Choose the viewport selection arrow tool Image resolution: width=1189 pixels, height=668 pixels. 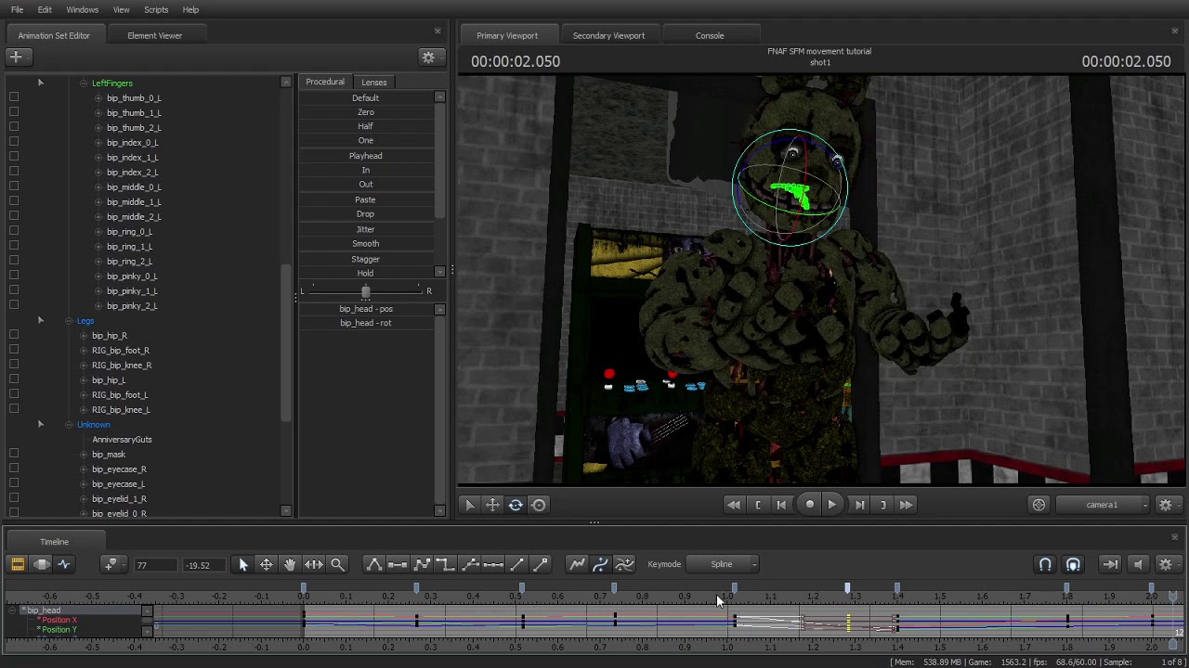click(469, 505)
